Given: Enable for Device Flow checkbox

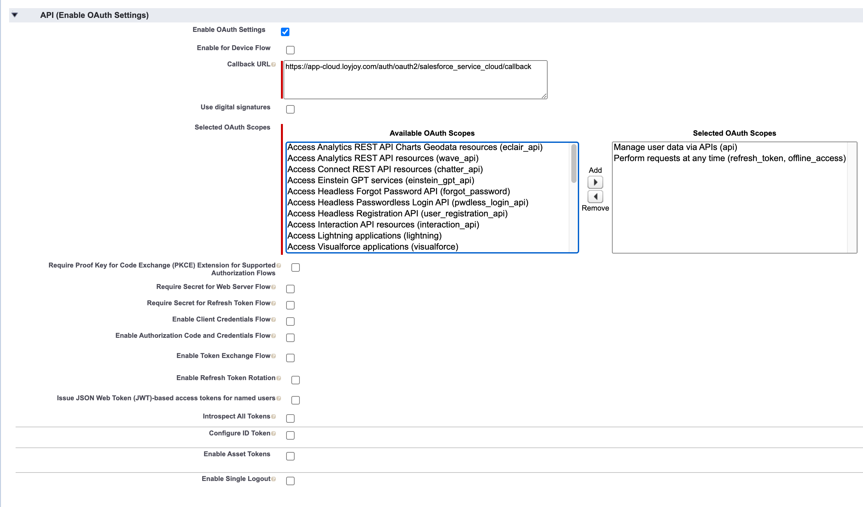Looking at the screenshot, I should click(290, 50).
